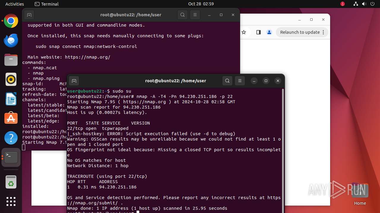Open Chrome profile avatar icon
Screen dimensions: 380x213
[269, 32]
